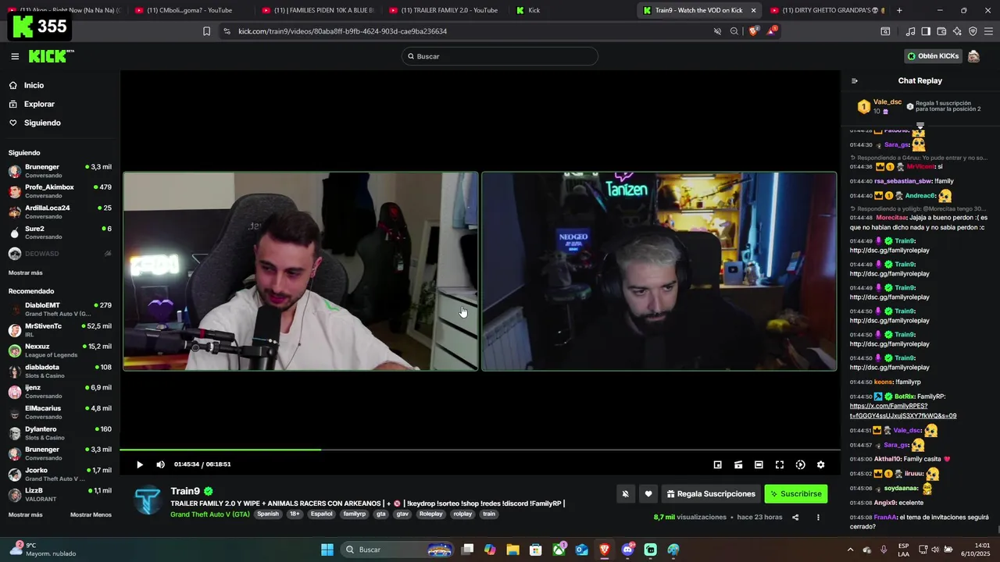Collapse recommended list with Mostrar Menos
Screen dimensions: 1000x562
91,514
